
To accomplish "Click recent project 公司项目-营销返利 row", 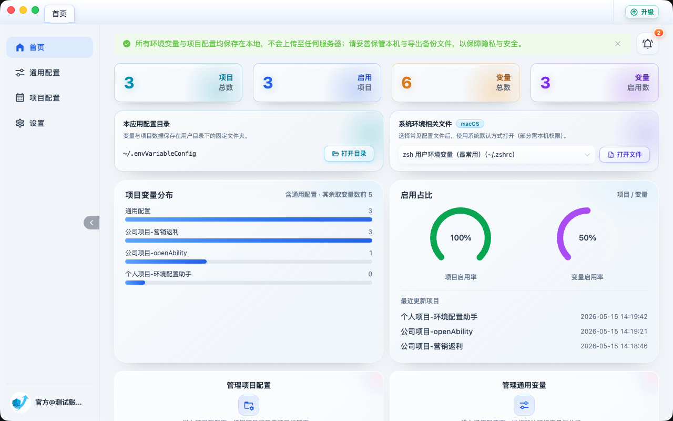I will pos(524,346).
